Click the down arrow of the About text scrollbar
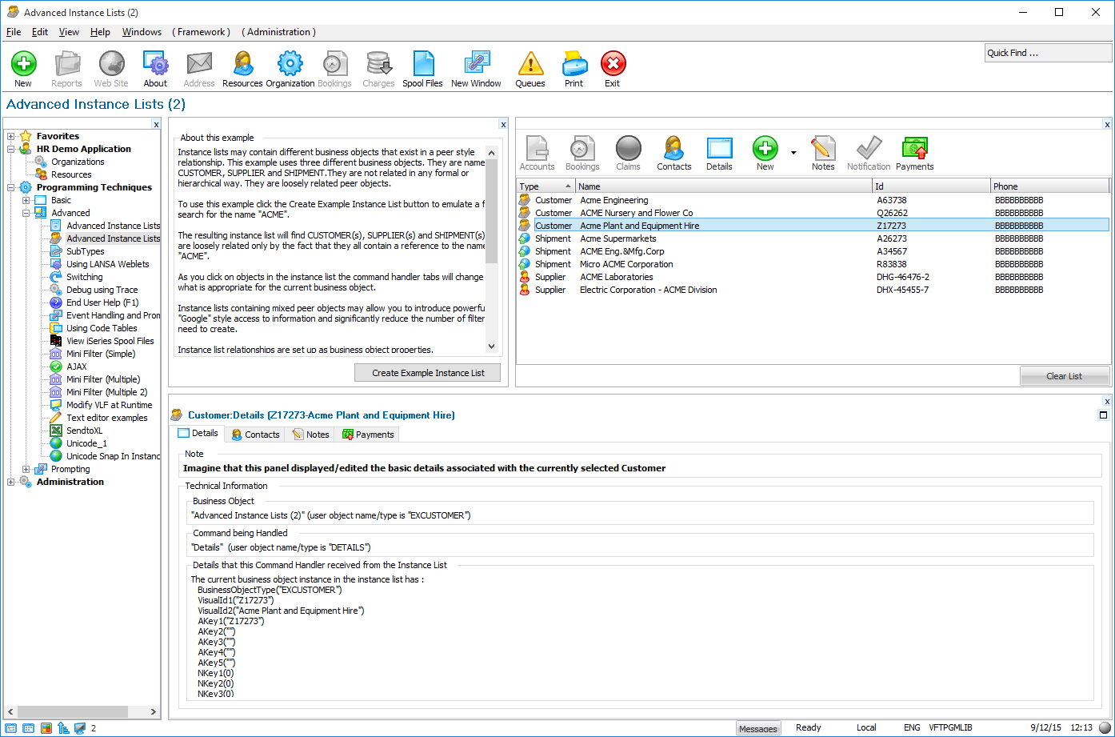 [x=491, y=346]
